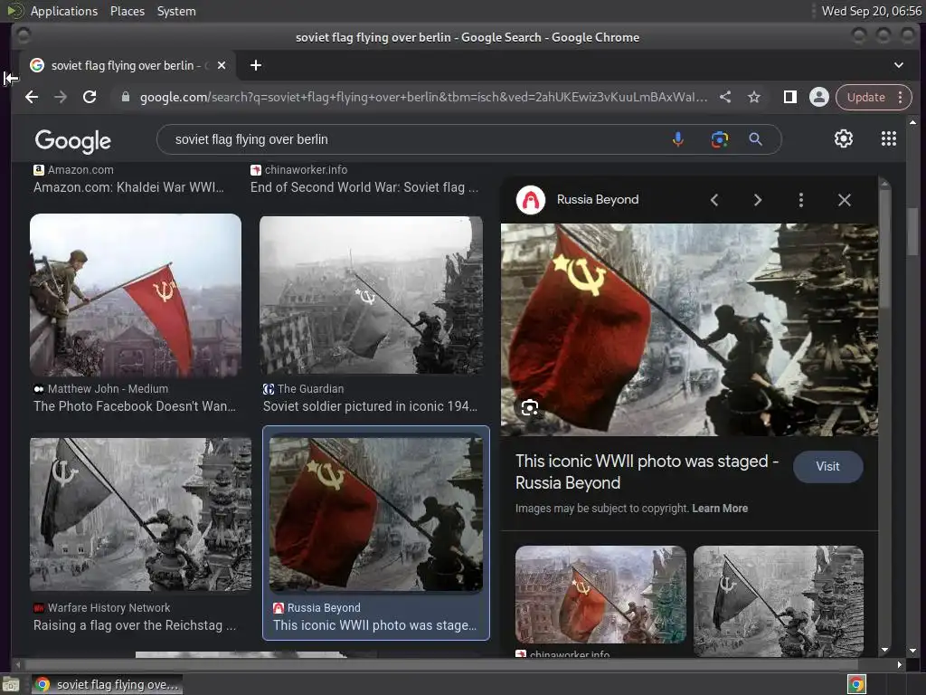Viewport: 926px width, 695px height.
Task: Open the System menu
Action: pos(176,11)
